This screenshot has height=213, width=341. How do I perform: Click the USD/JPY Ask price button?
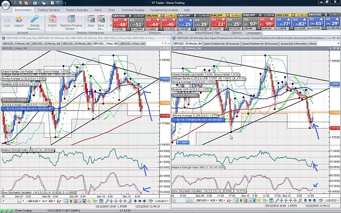coord(267,22)
